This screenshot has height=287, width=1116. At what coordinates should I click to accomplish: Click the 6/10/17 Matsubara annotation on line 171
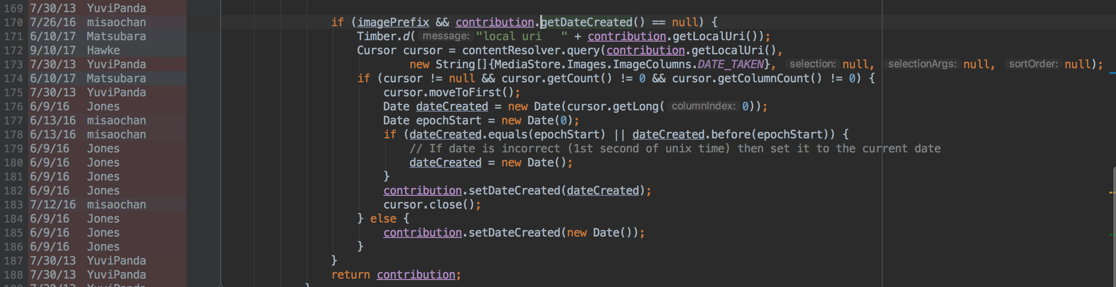click(88, 36)
